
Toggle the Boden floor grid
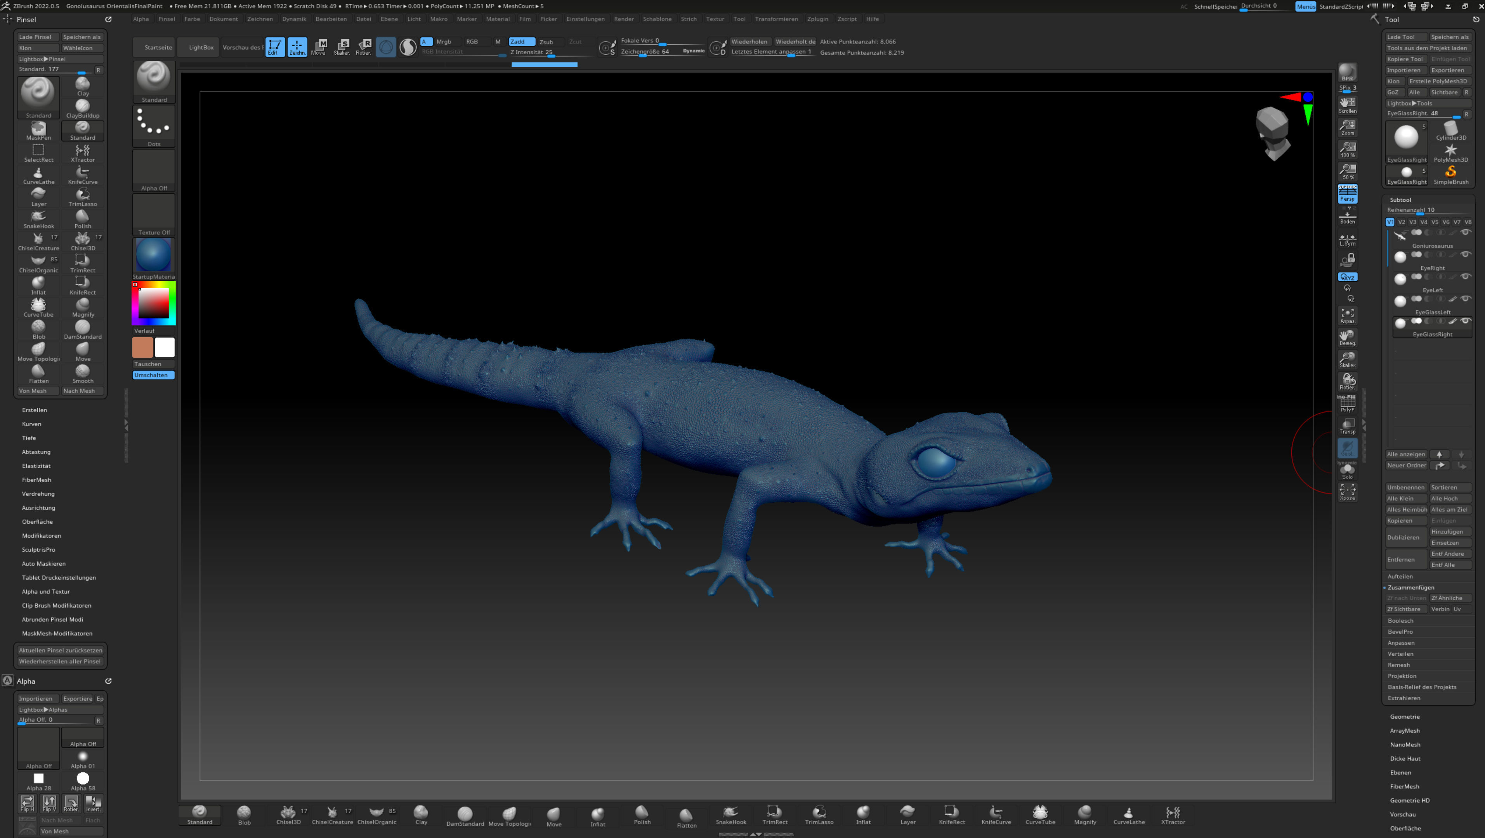[1347, 216]
